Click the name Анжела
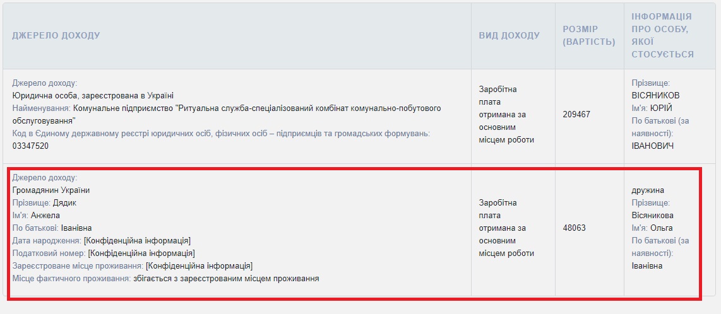The image size is (721, 314). [x=45, y=215]
